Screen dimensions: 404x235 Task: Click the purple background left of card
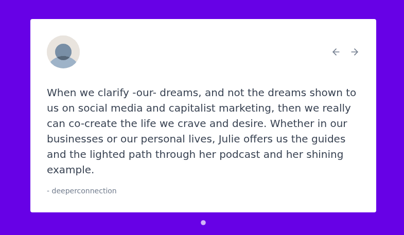[x=14, y=117]
